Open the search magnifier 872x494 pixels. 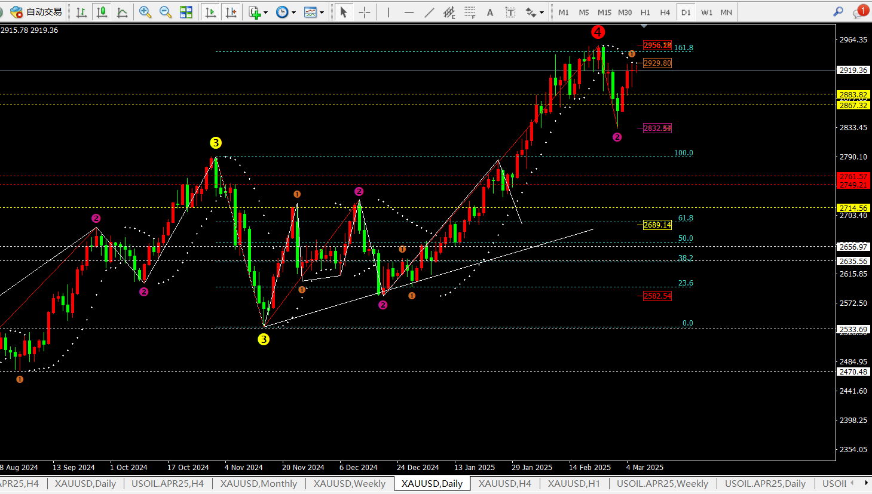click(x=839, y=12)
